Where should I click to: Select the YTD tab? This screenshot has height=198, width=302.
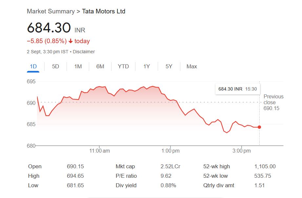[123, 66]
